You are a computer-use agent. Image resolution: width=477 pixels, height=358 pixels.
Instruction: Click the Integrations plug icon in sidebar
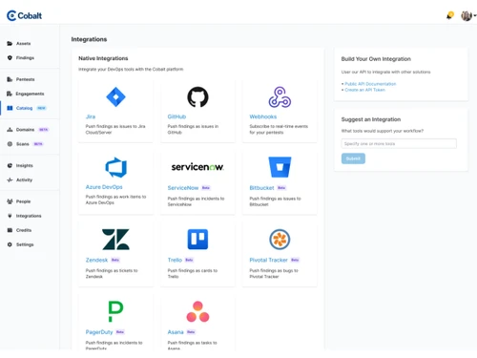point(10,216)
